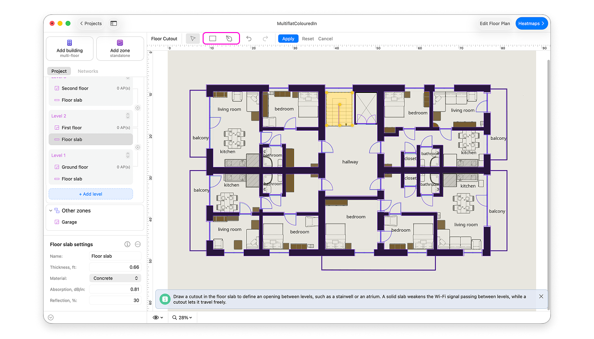Select the polygon cutout tool

point(229,39)
